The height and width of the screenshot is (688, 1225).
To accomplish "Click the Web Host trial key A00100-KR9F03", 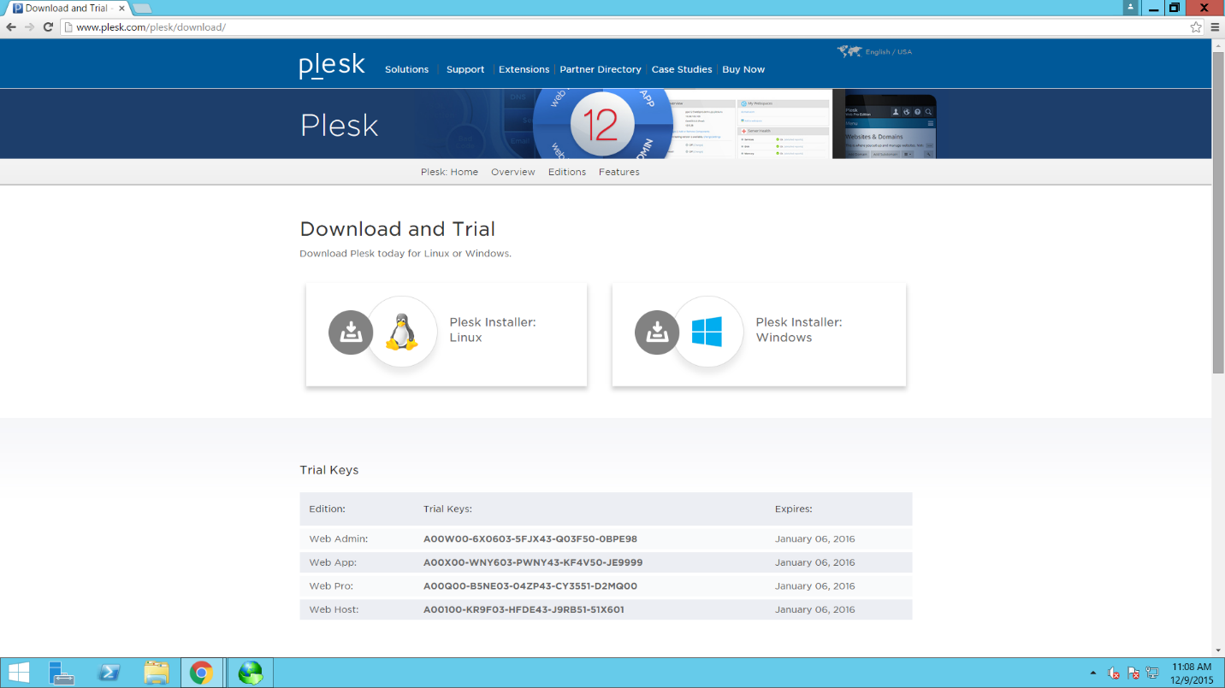I will point(524,609).
